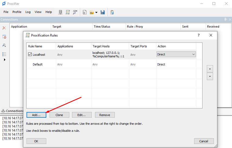
Task: Click the dialog help question mark
Action: pyautogui.click(x=199, y=35)
